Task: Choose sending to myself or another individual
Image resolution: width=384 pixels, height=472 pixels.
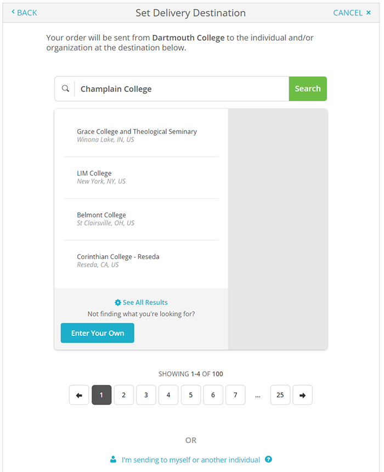Action: pos(190,459)
